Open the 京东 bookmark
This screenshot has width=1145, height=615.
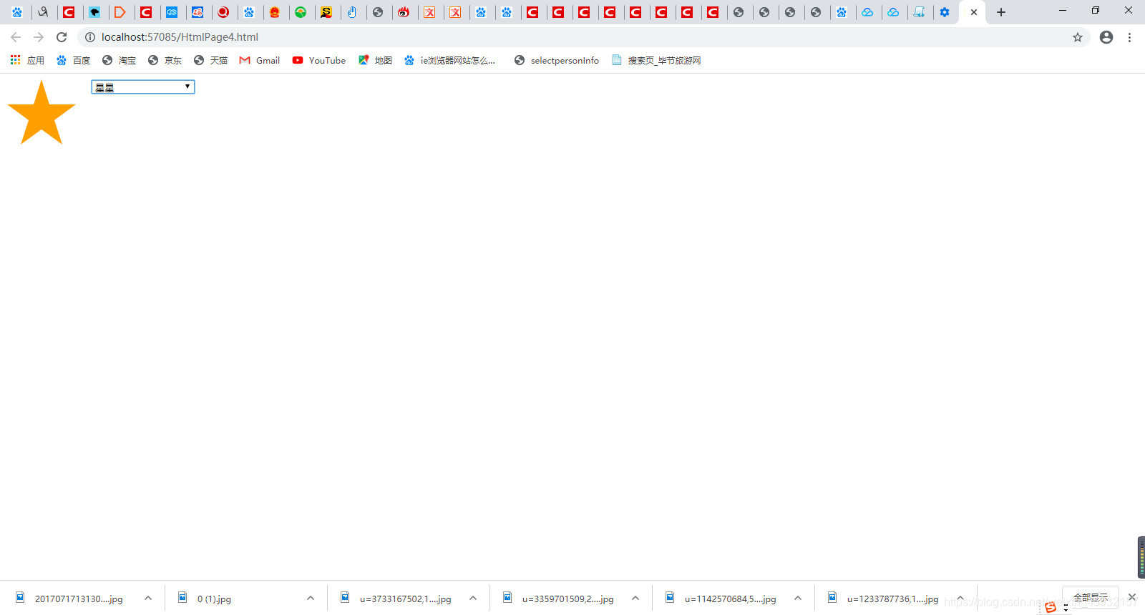pos(165,60)
